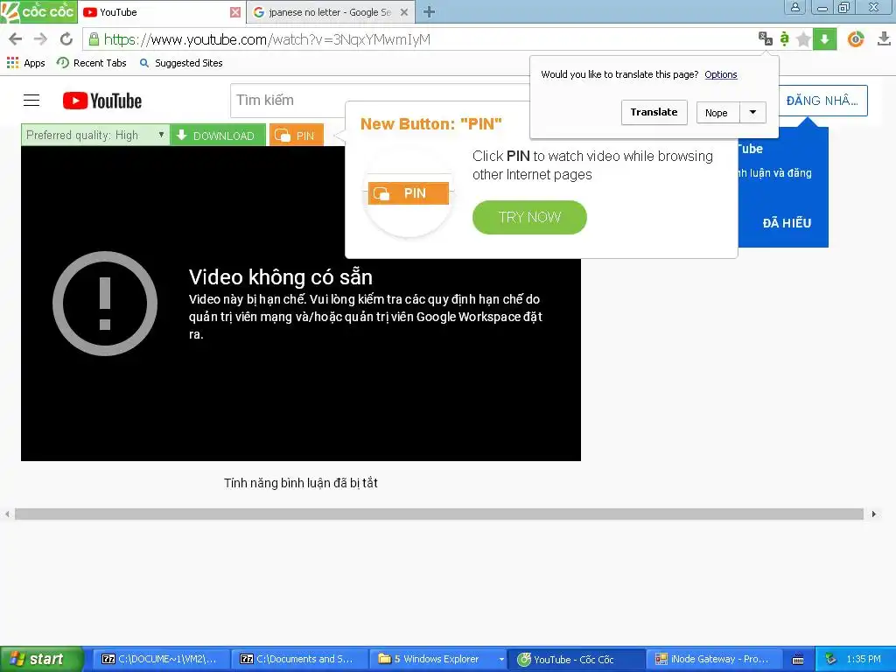
Task: Open the Apps bookmark shortcut
Action: (x=25, y=63)
